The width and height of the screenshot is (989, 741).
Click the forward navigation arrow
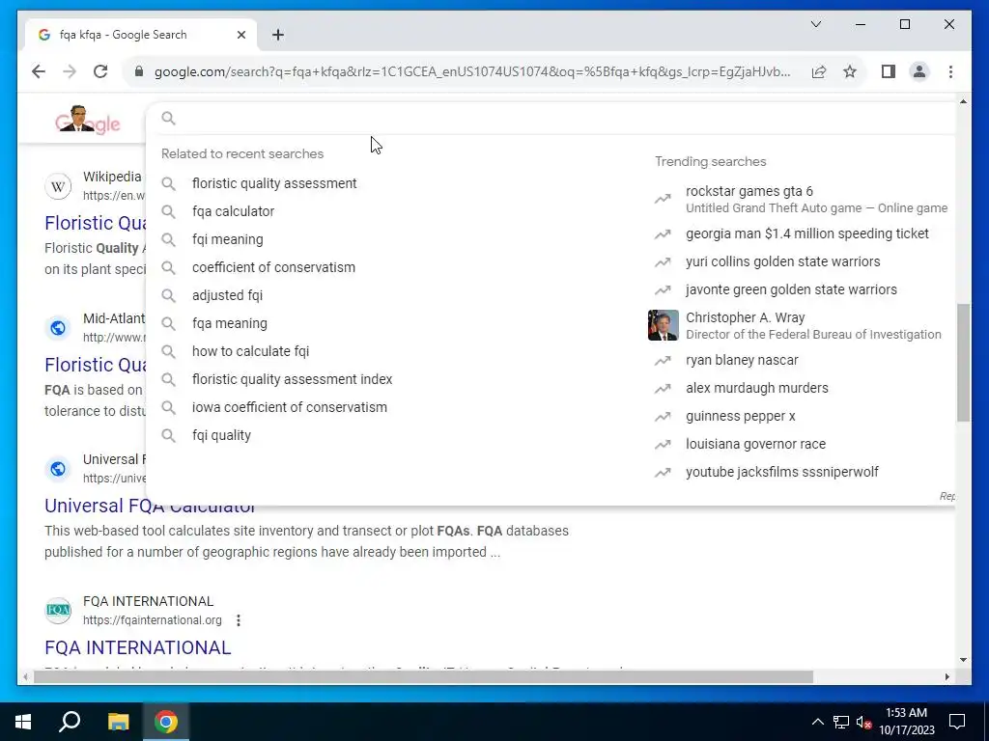point(70,71)
